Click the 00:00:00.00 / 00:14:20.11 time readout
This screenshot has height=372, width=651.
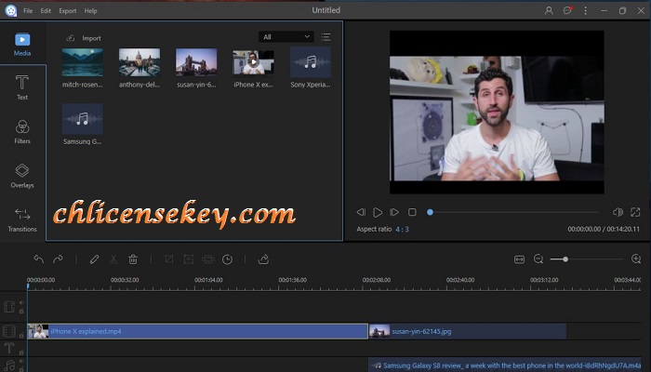tap(604, 229)
